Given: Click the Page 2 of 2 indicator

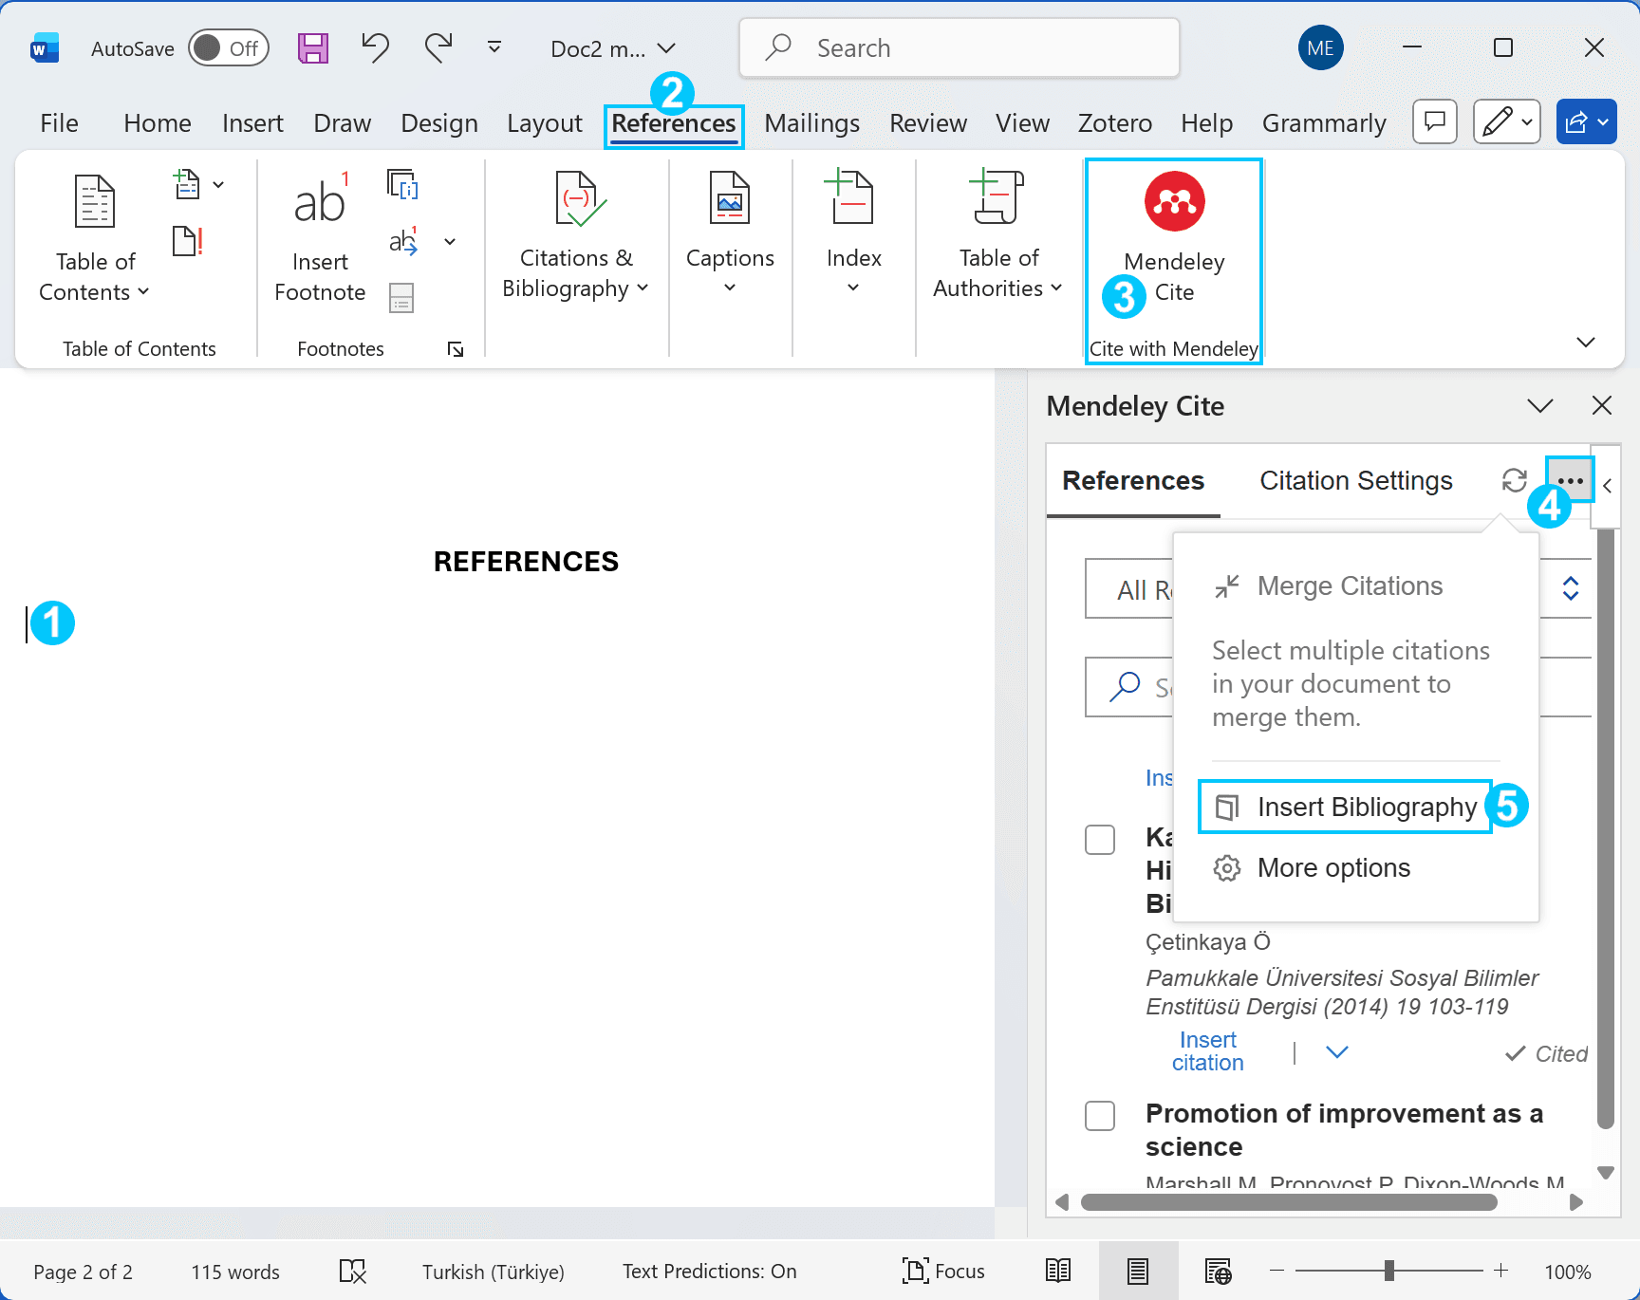Looking at the screenshot, I should point(83,1272).
